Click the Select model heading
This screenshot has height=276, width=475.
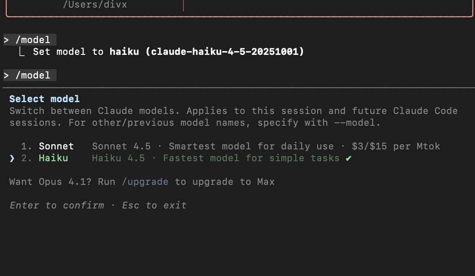tap(44, 99)
